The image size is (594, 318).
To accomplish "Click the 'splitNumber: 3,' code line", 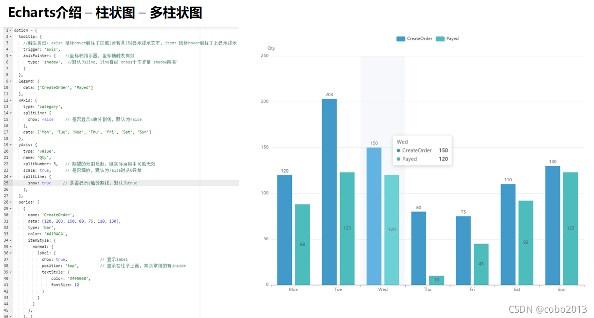I will [40, 164].
